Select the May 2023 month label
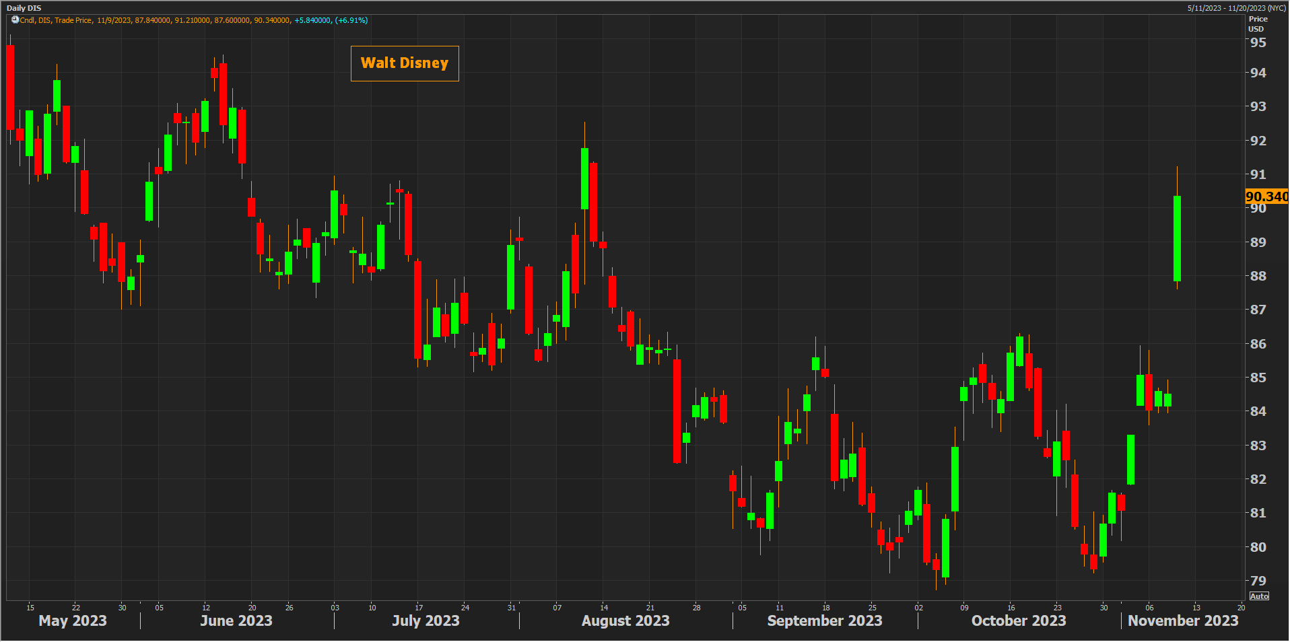Image resolution: width=1290 pixels, height=642 pixels. pos(73,620)
